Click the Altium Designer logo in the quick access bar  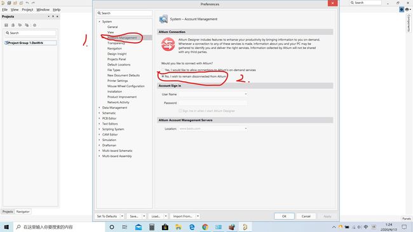(x=3, y=3)
